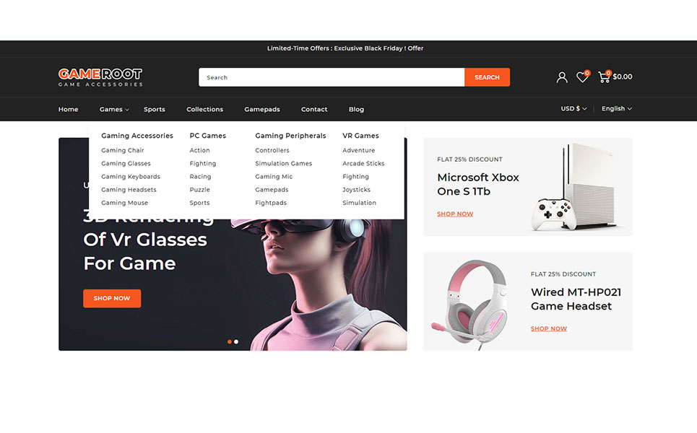Open the English language dropdown

617,108
